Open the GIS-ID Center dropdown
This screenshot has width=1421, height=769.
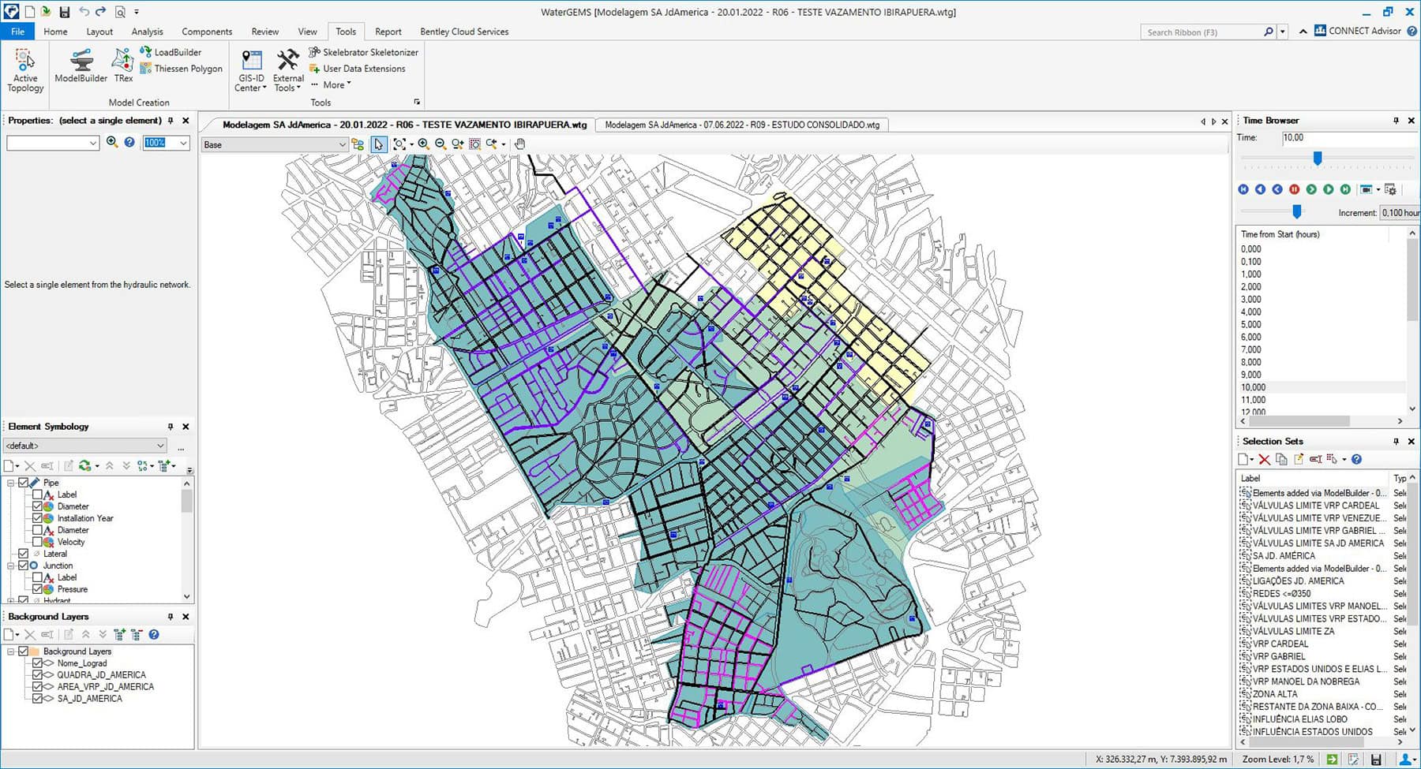pyautogui.click(x=252, y=70)
